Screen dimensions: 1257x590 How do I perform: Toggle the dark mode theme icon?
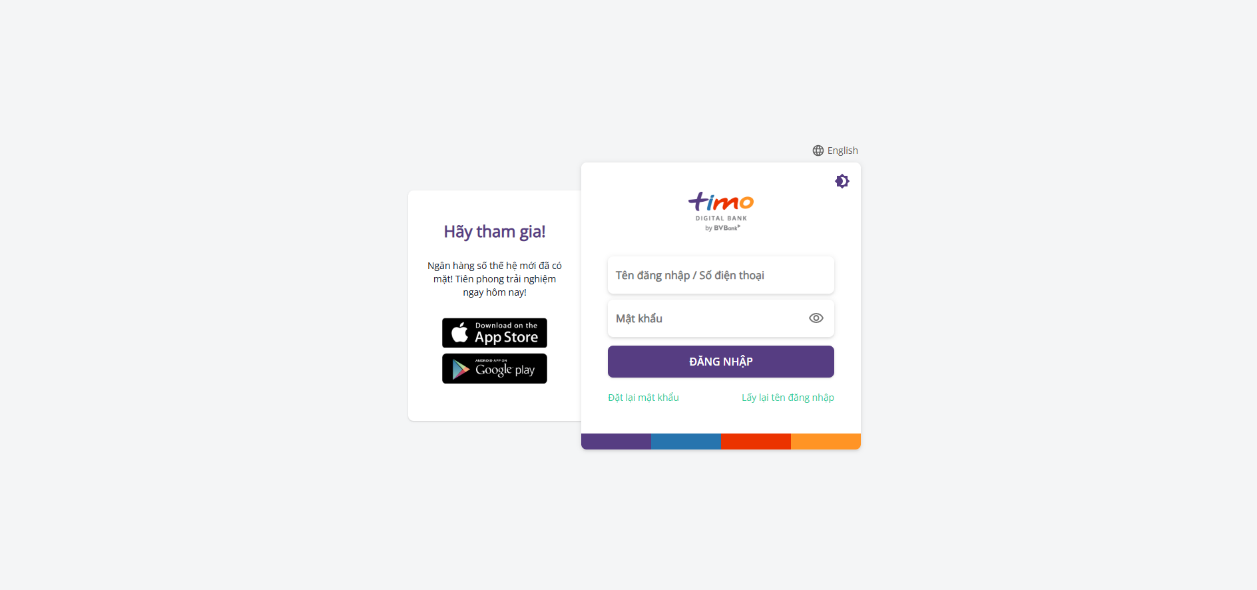click(x=842, y=181)
